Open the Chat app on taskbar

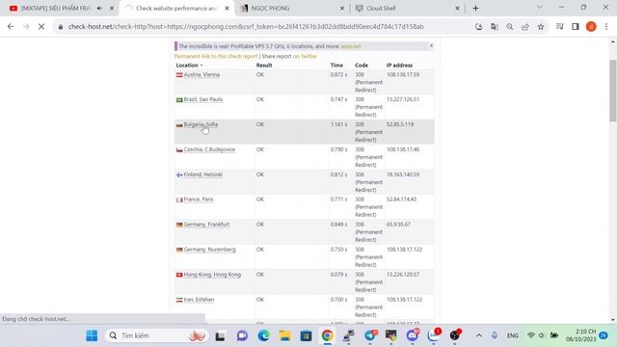(242, 335)
